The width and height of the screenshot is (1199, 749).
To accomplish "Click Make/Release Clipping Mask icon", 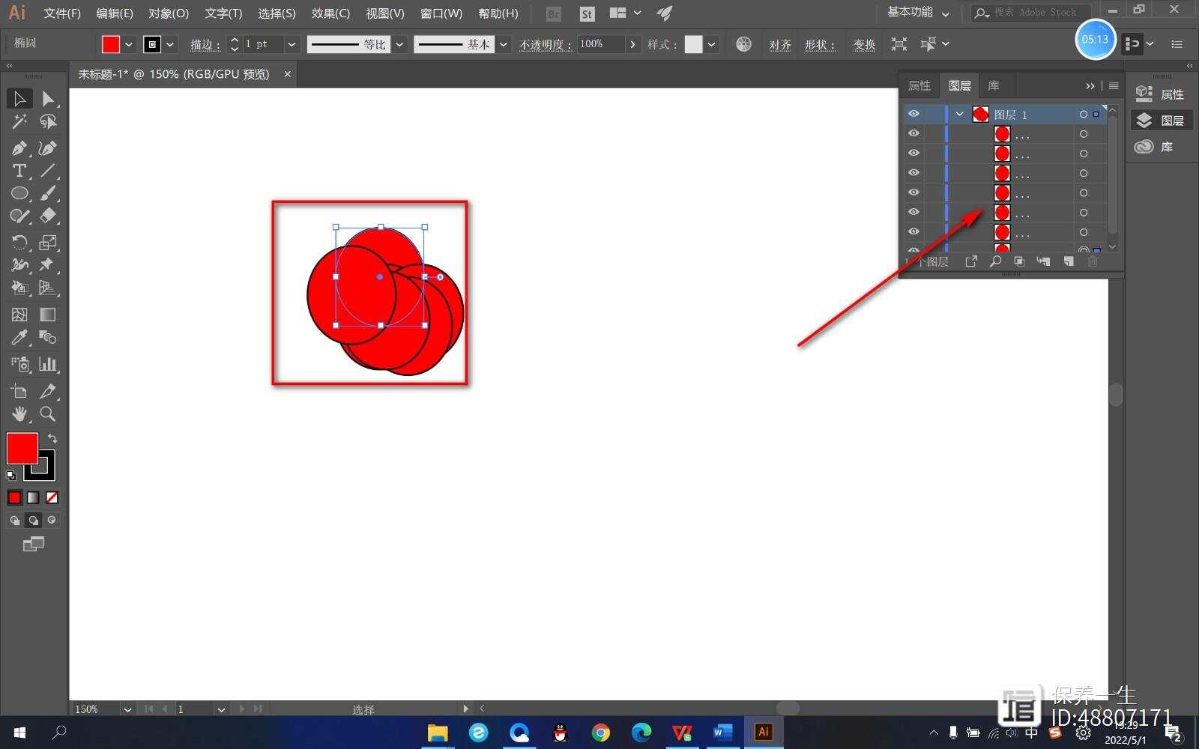I will point(1019,261).
